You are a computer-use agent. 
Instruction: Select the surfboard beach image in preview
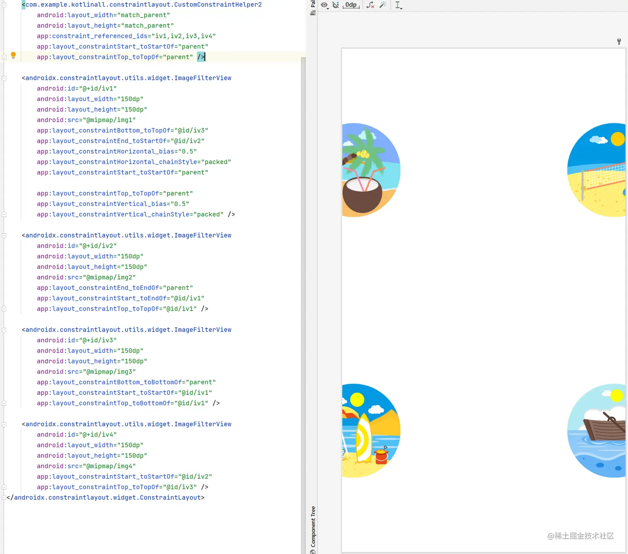pos(371,431)
